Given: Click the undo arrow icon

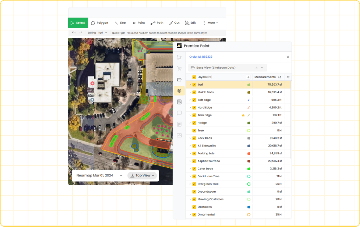Looking at the screenshot, I should coord(74,33).
